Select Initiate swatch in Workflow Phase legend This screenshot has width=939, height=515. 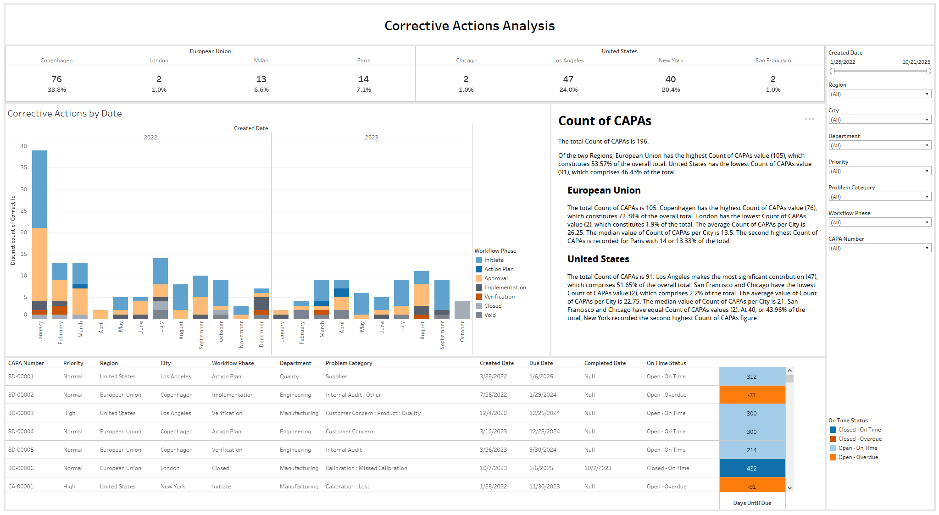[x=479, y=260]
